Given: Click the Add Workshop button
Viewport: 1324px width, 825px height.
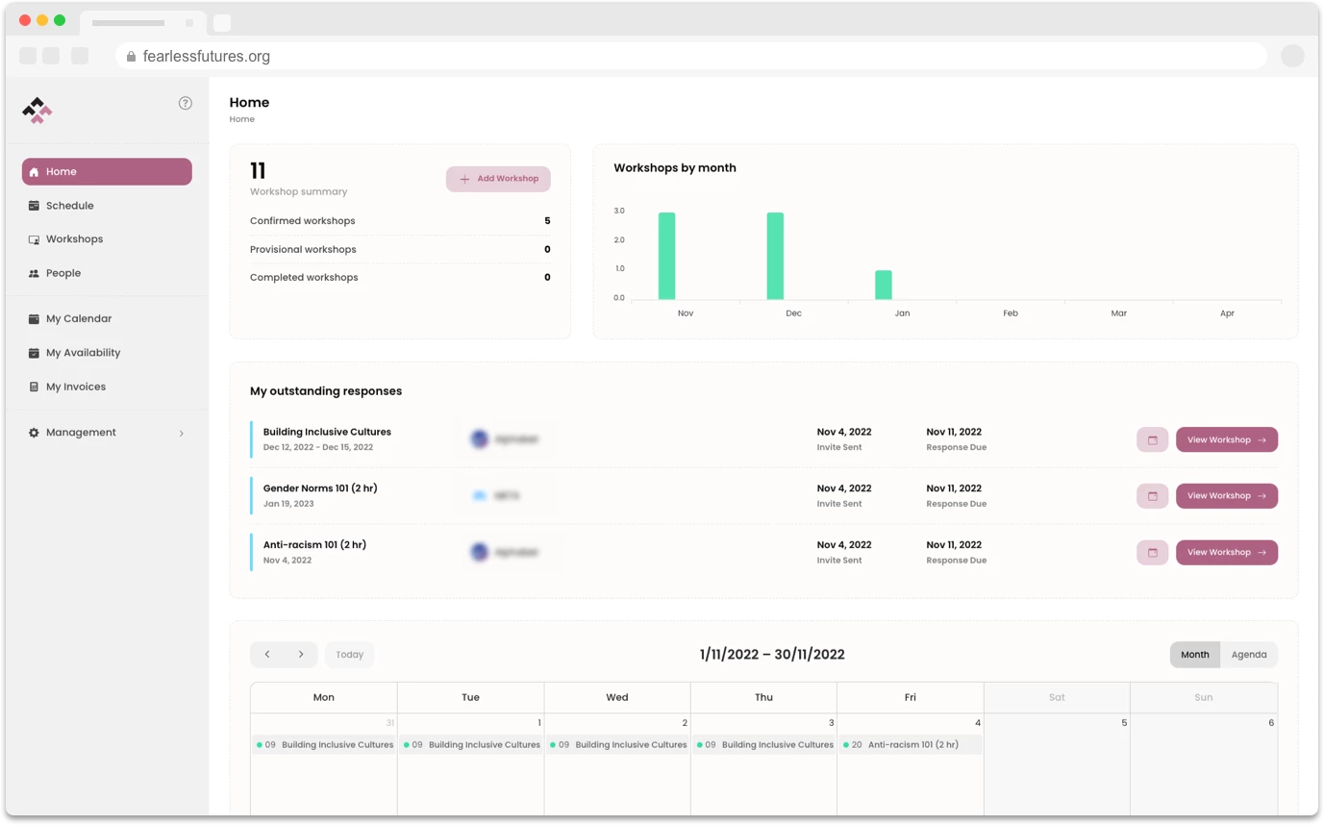Looking at the screenshot, I should [x=497, y=179].
